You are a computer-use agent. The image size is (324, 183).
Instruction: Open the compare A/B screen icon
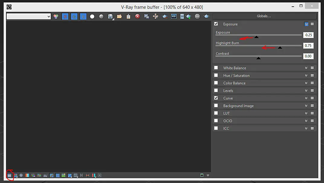point(174,17)
